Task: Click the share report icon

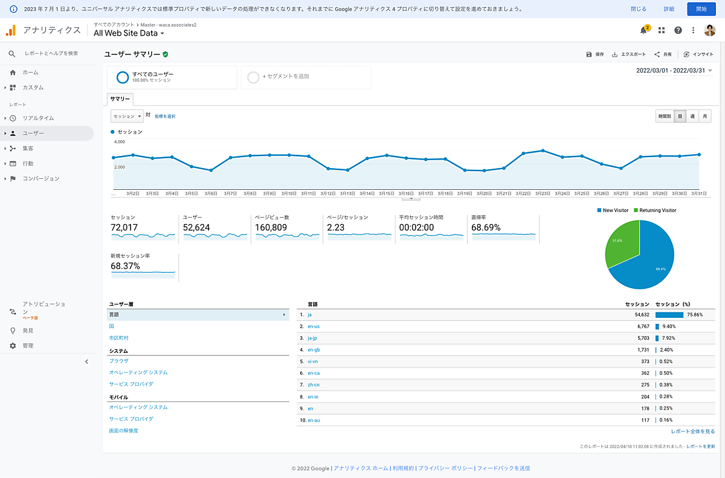Action: [x=657, y=54]
